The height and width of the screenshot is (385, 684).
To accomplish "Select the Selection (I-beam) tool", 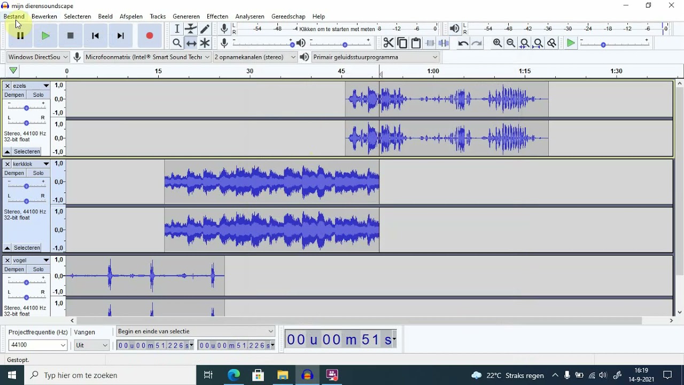I will point(177,29).
